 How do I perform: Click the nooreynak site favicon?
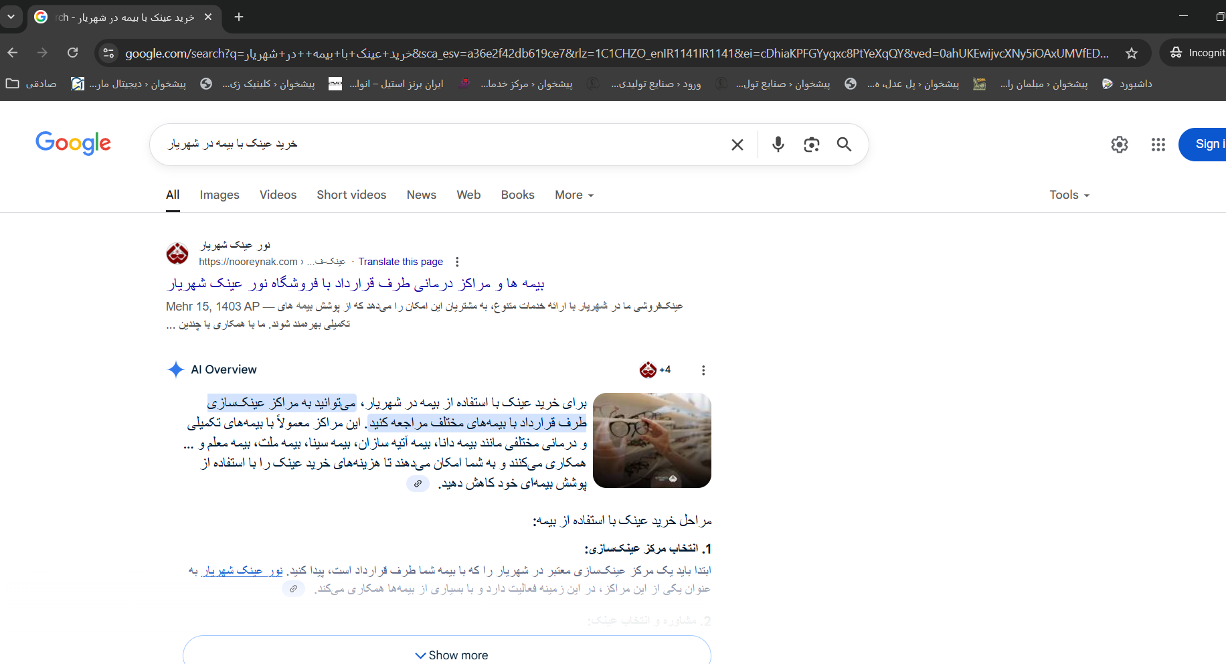pos(177,253)
